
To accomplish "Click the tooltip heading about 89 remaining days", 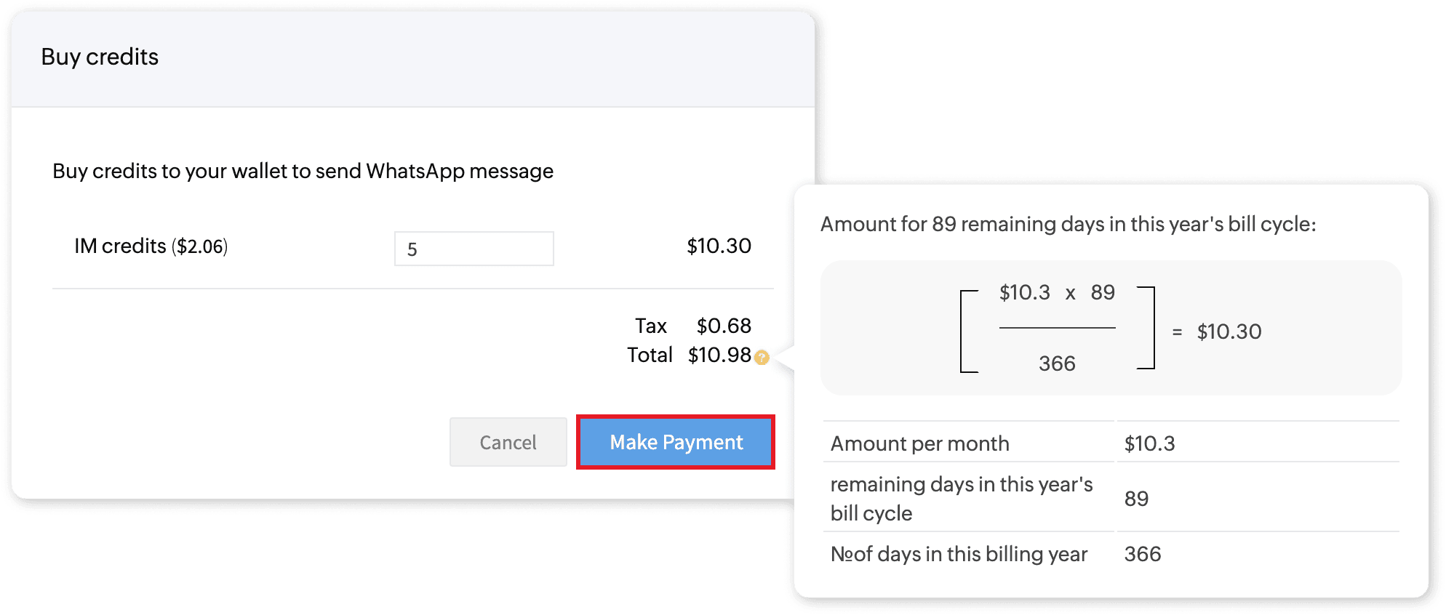I will click(1068, 224).
